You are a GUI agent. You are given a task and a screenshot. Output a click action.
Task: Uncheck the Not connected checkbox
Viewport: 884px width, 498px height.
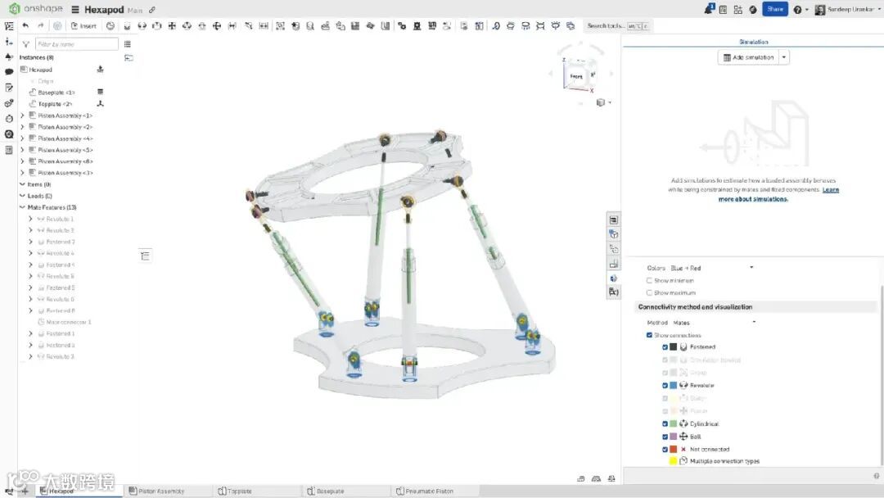665,450
